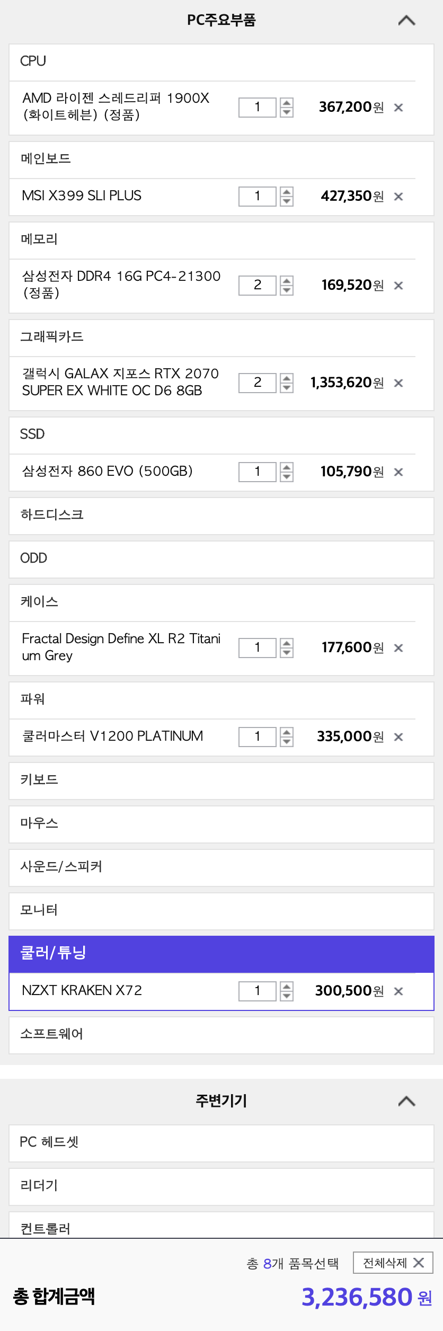Delete the NZXT KRAKEN X72 cooler

pos(398,991)
